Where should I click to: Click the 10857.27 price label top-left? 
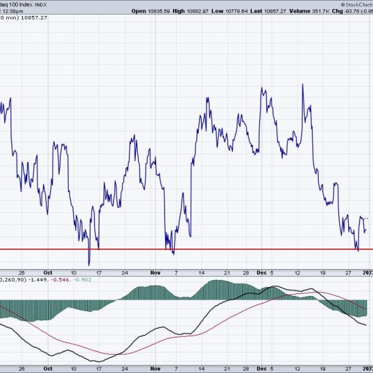click(x=34, y=18)
